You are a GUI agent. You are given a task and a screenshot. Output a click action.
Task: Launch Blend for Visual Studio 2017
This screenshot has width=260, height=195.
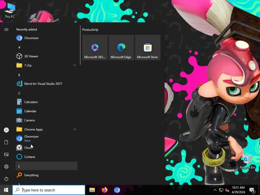coord(46,84)
